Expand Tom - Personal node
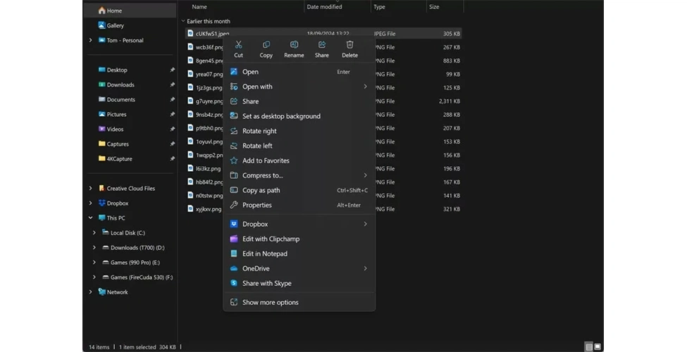This screenshot has height=352, width=687. (91, 40)
